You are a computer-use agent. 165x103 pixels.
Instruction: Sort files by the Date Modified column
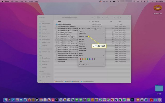click(x=95, y=21)
